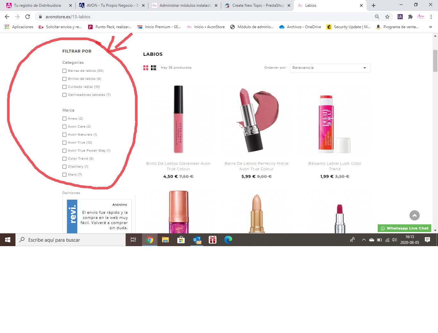Check the Distillery brand filter

(x=64, y=167)
